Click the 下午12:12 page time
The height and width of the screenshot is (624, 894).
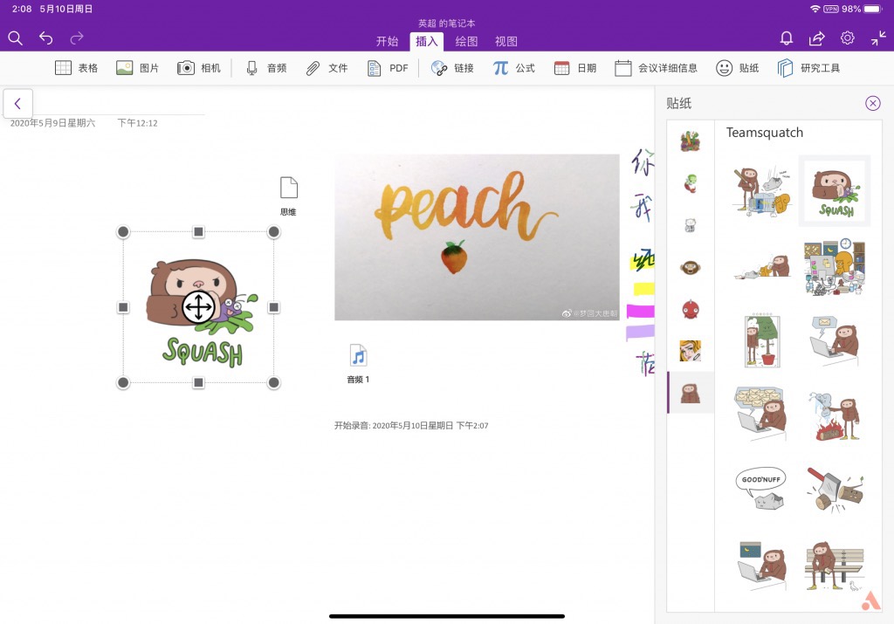coord(137,123)
